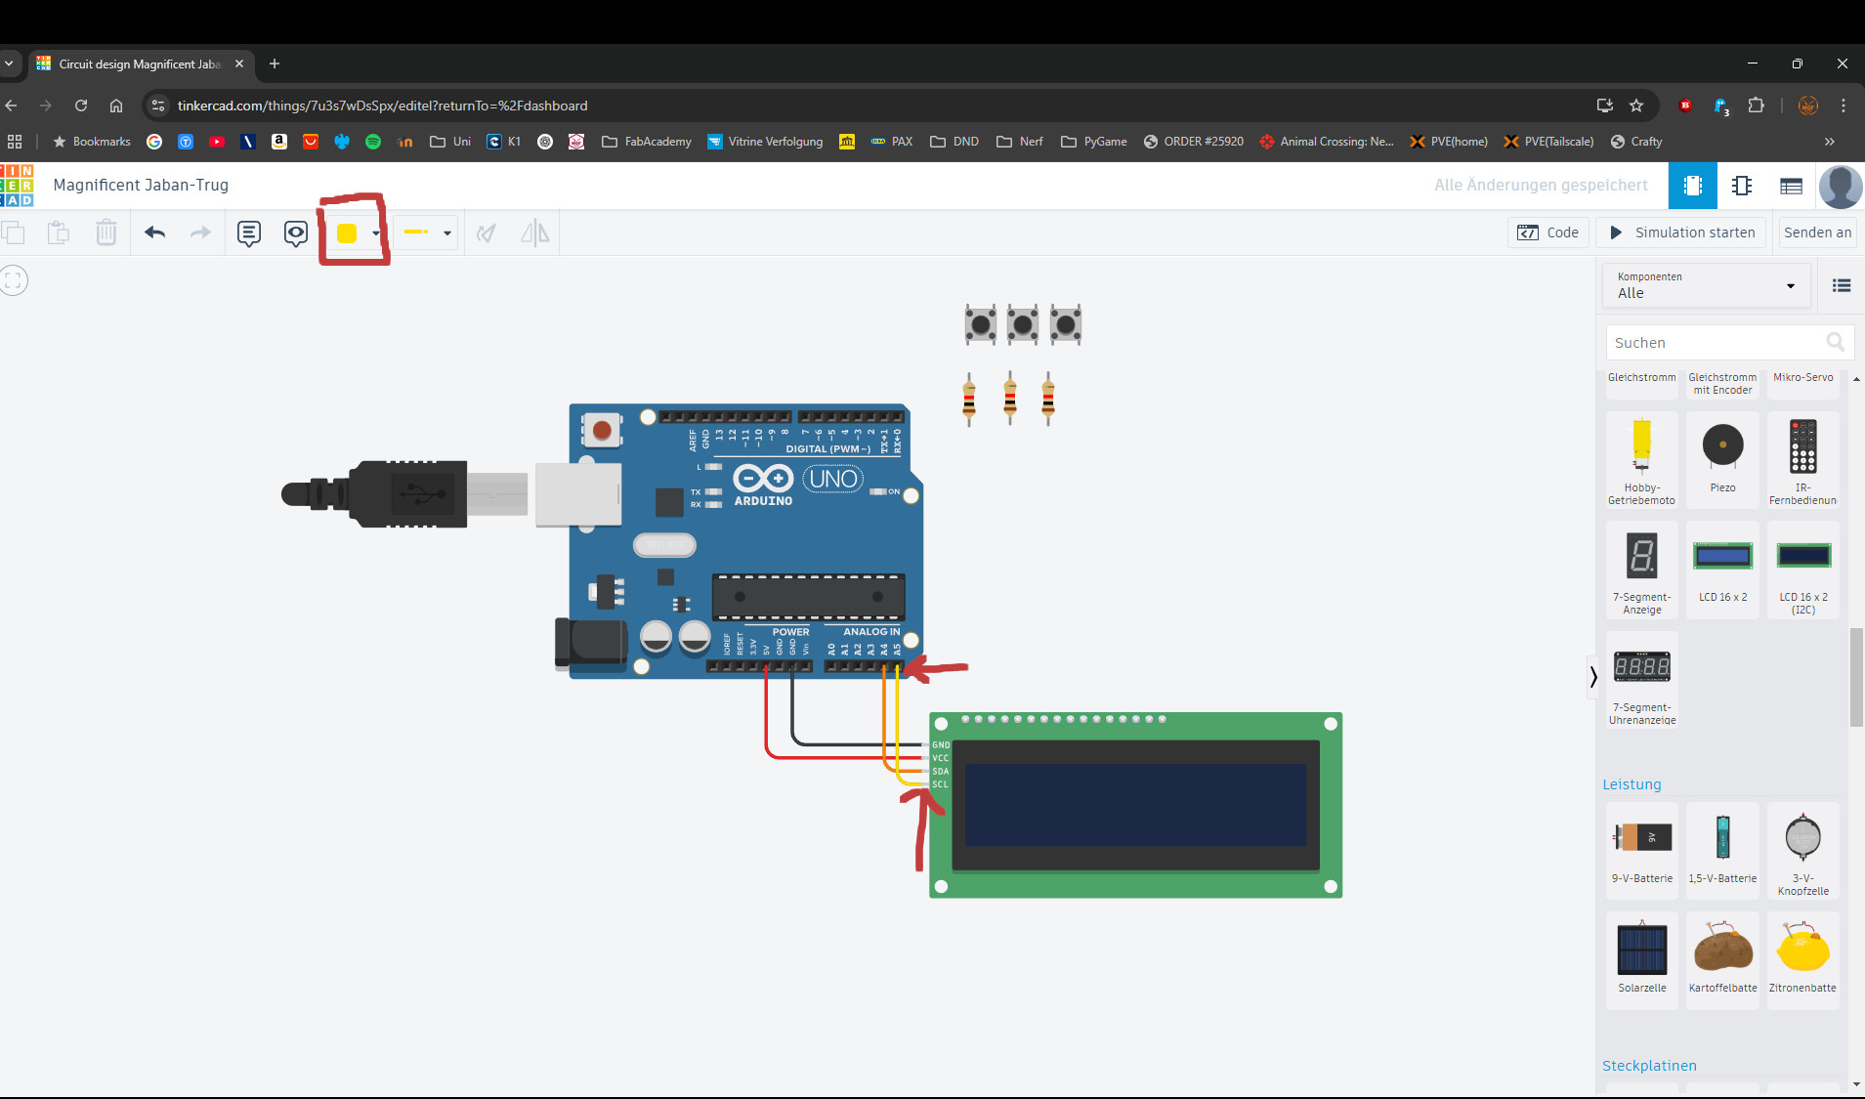Click the address bar URL

383,106
